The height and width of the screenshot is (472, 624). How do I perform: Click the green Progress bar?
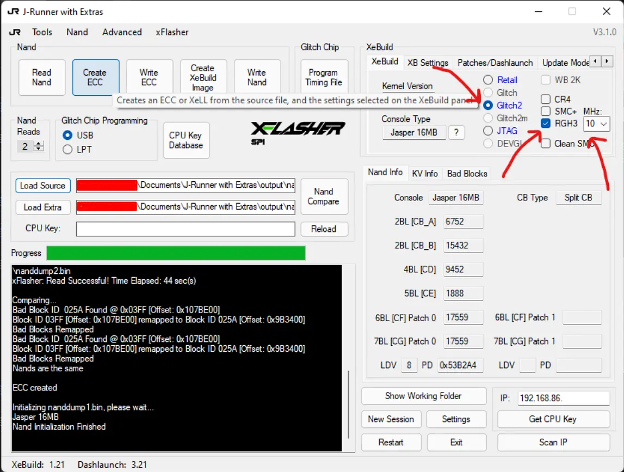tap(176, 253)
